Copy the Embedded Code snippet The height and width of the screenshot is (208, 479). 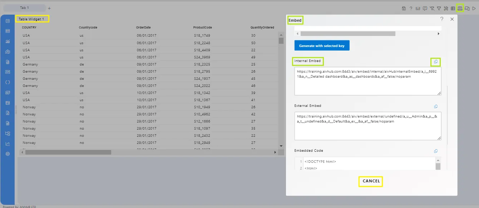436,151
